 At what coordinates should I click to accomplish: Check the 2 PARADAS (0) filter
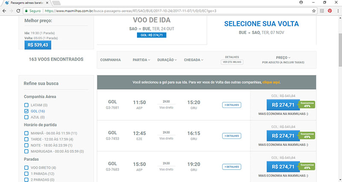point(27,180)
